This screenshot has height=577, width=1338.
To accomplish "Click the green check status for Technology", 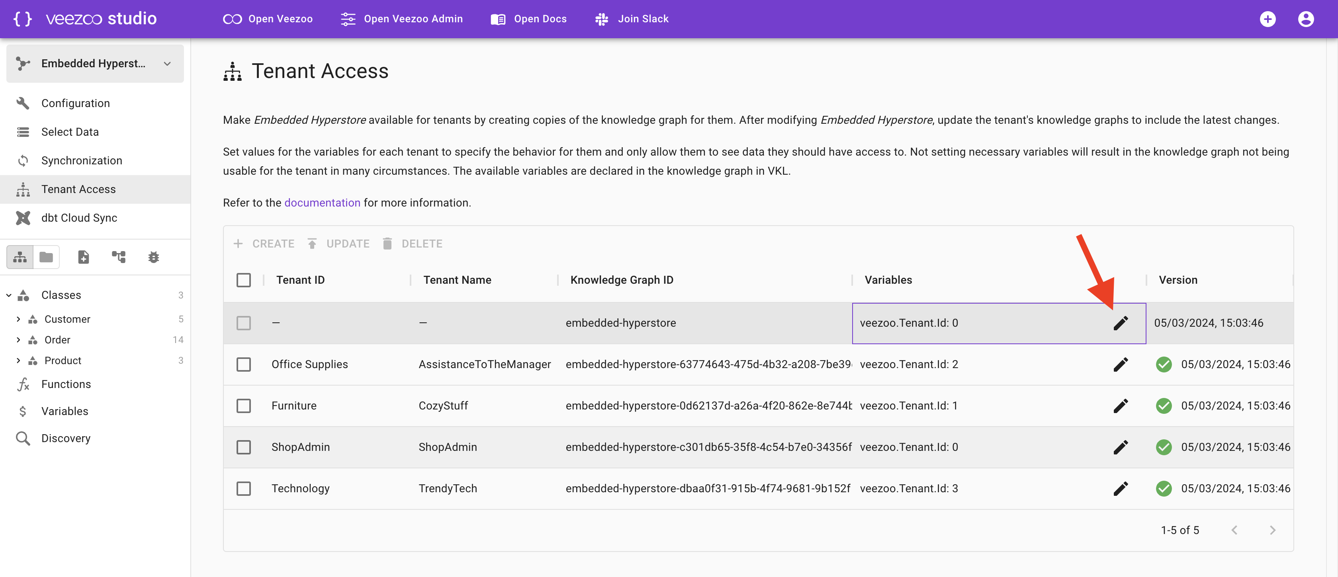I will coord(1164,488).
